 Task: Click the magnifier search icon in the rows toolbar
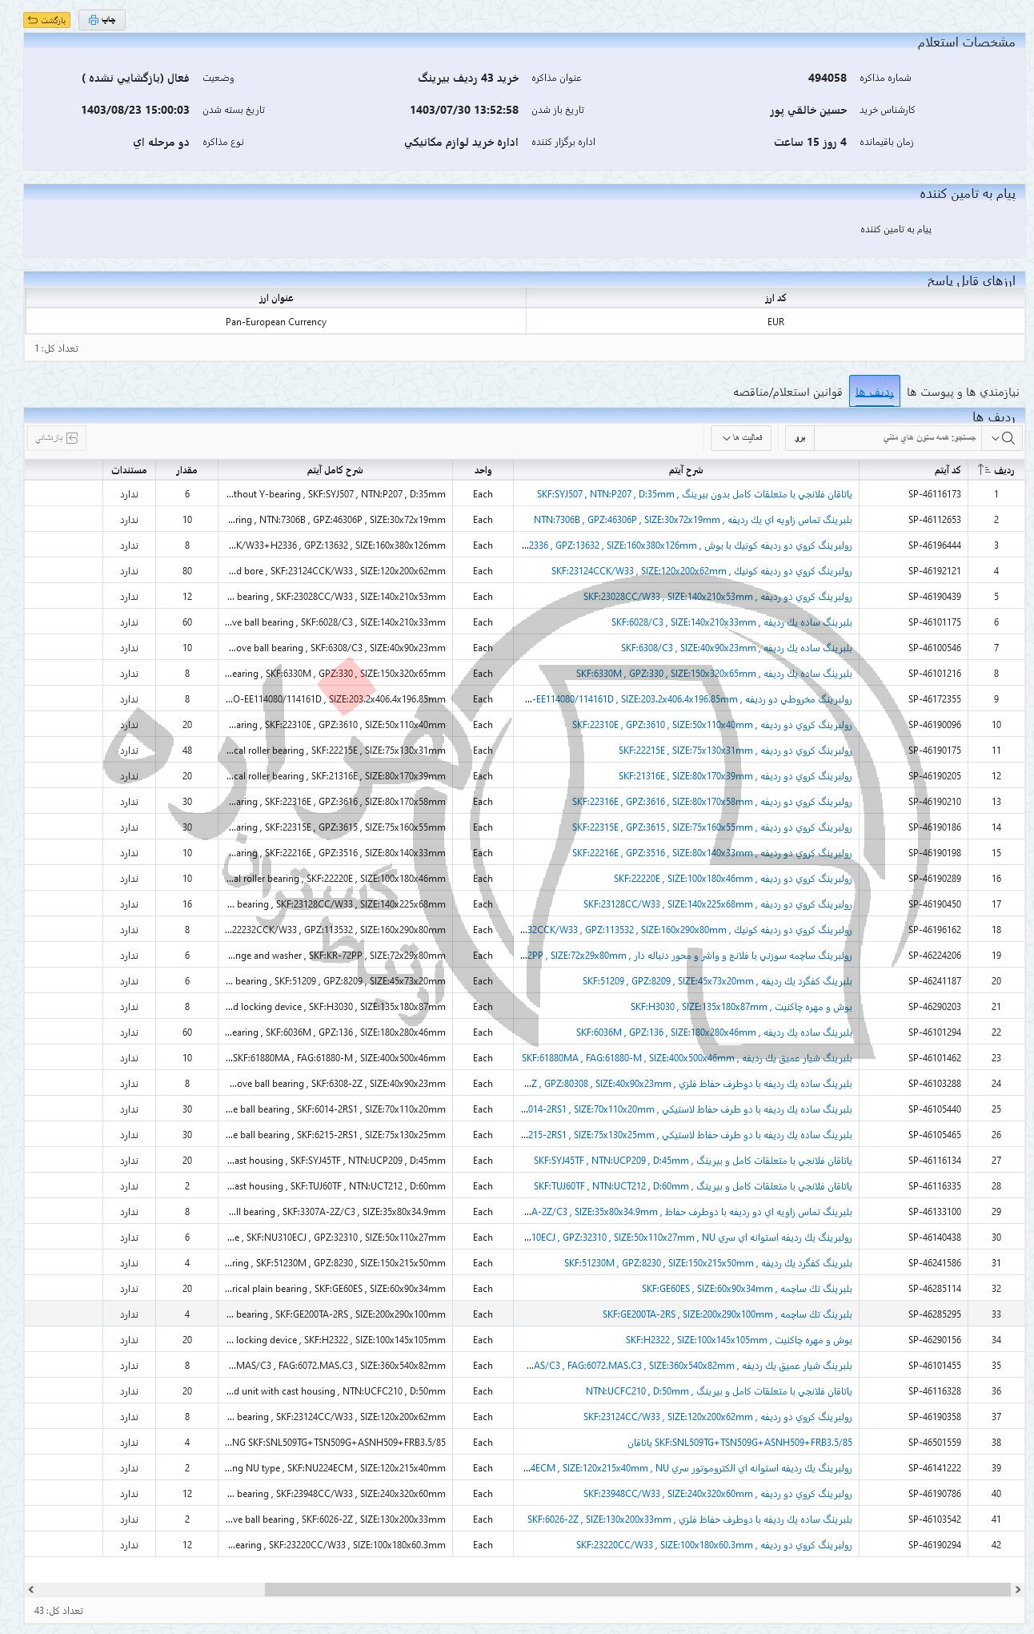[x=1008, y=438]
